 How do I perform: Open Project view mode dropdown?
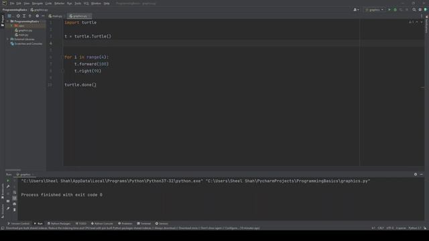pos(11,16)
